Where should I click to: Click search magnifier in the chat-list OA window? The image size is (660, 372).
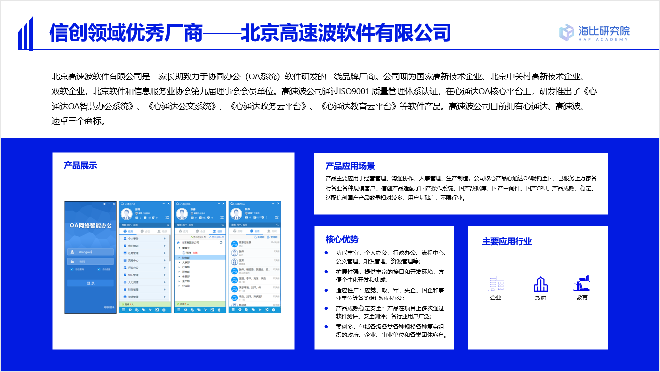[277, 225]
